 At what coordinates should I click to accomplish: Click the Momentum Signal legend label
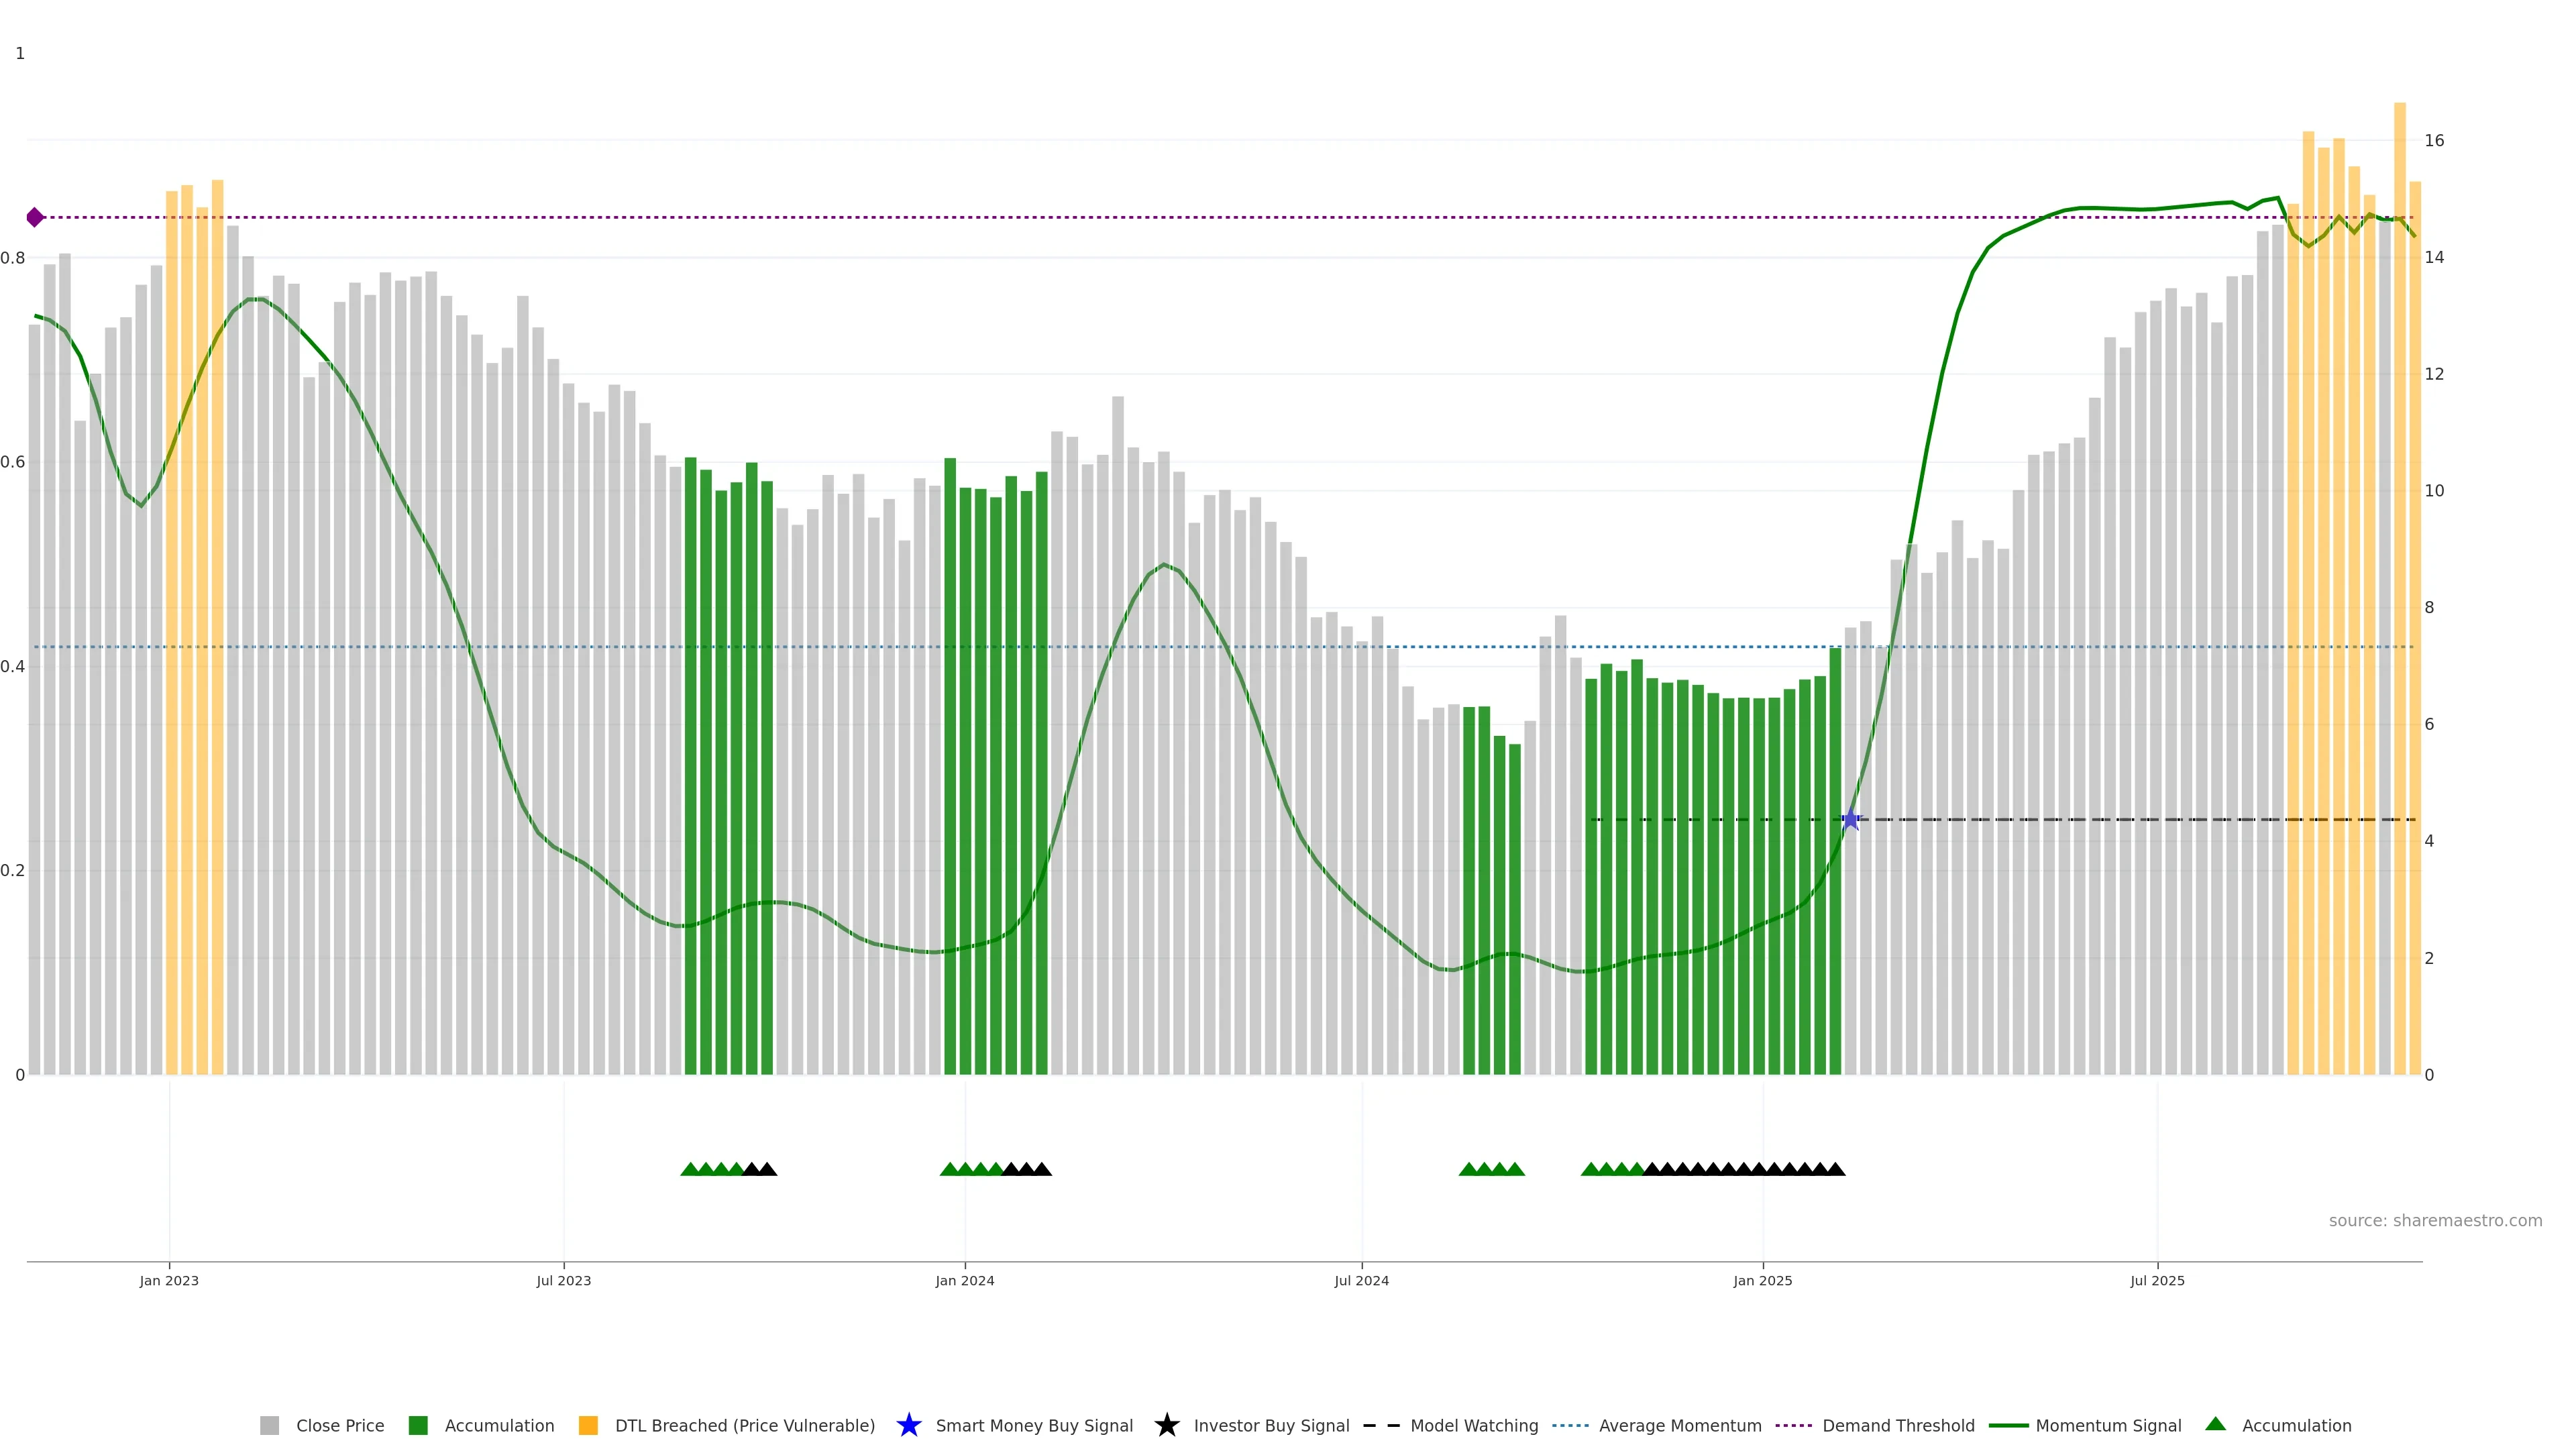pyautogui.click(x=2108, y=1425)
